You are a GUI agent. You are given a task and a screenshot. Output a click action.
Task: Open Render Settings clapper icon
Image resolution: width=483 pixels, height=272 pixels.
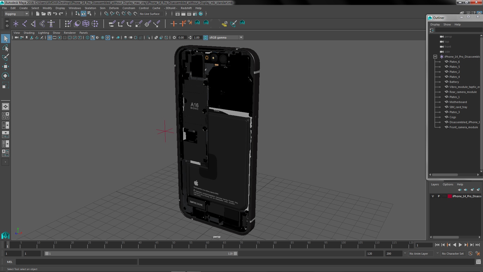coord(195,14)
